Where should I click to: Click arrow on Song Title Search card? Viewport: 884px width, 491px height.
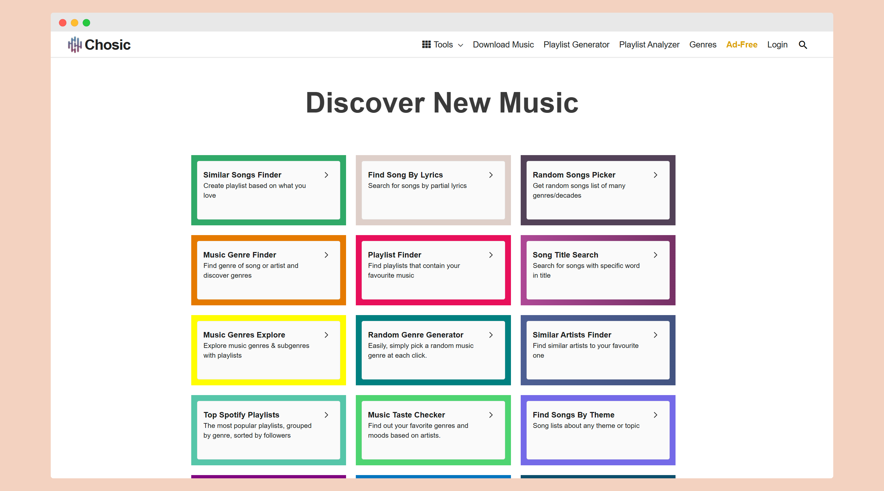[x=655, y=255]
